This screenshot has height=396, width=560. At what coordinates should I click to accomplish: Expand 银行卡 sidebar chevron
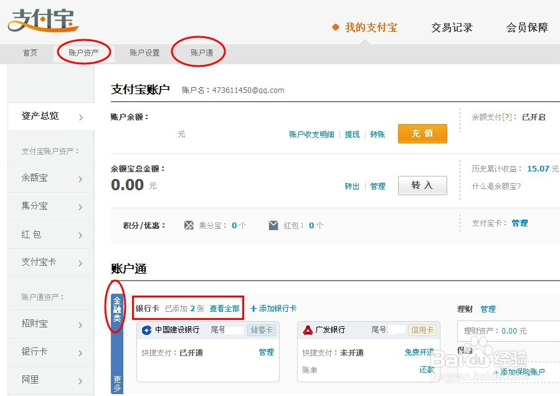tap(81, 353)
